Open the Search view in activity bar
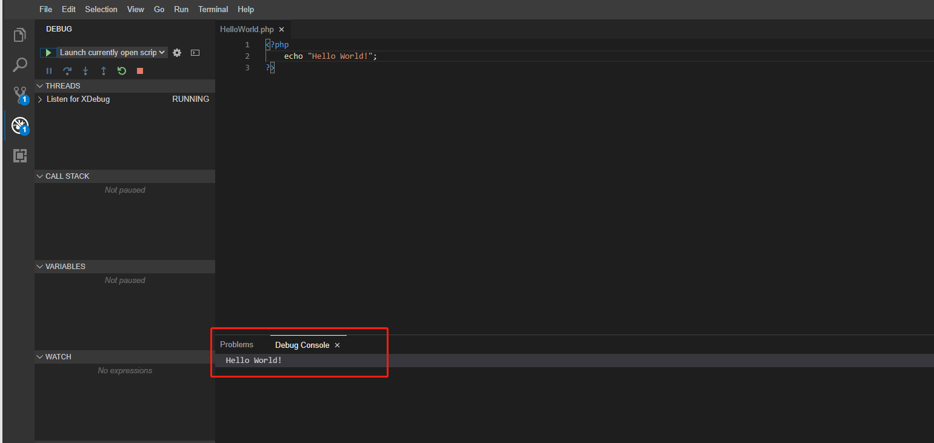 point(20,65)
